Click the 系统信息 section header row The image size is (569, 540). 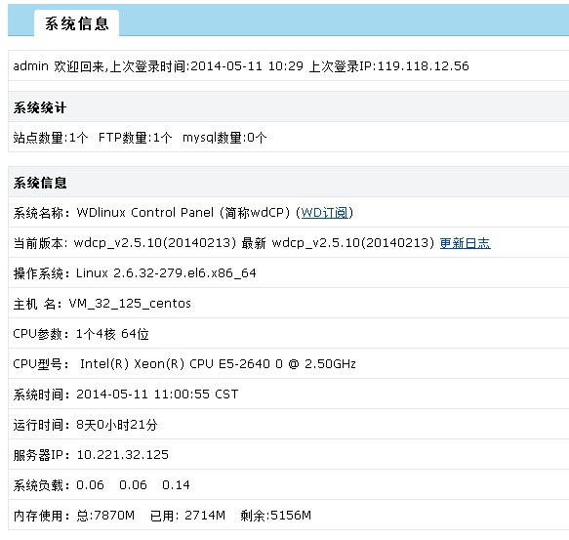point(289,183)
